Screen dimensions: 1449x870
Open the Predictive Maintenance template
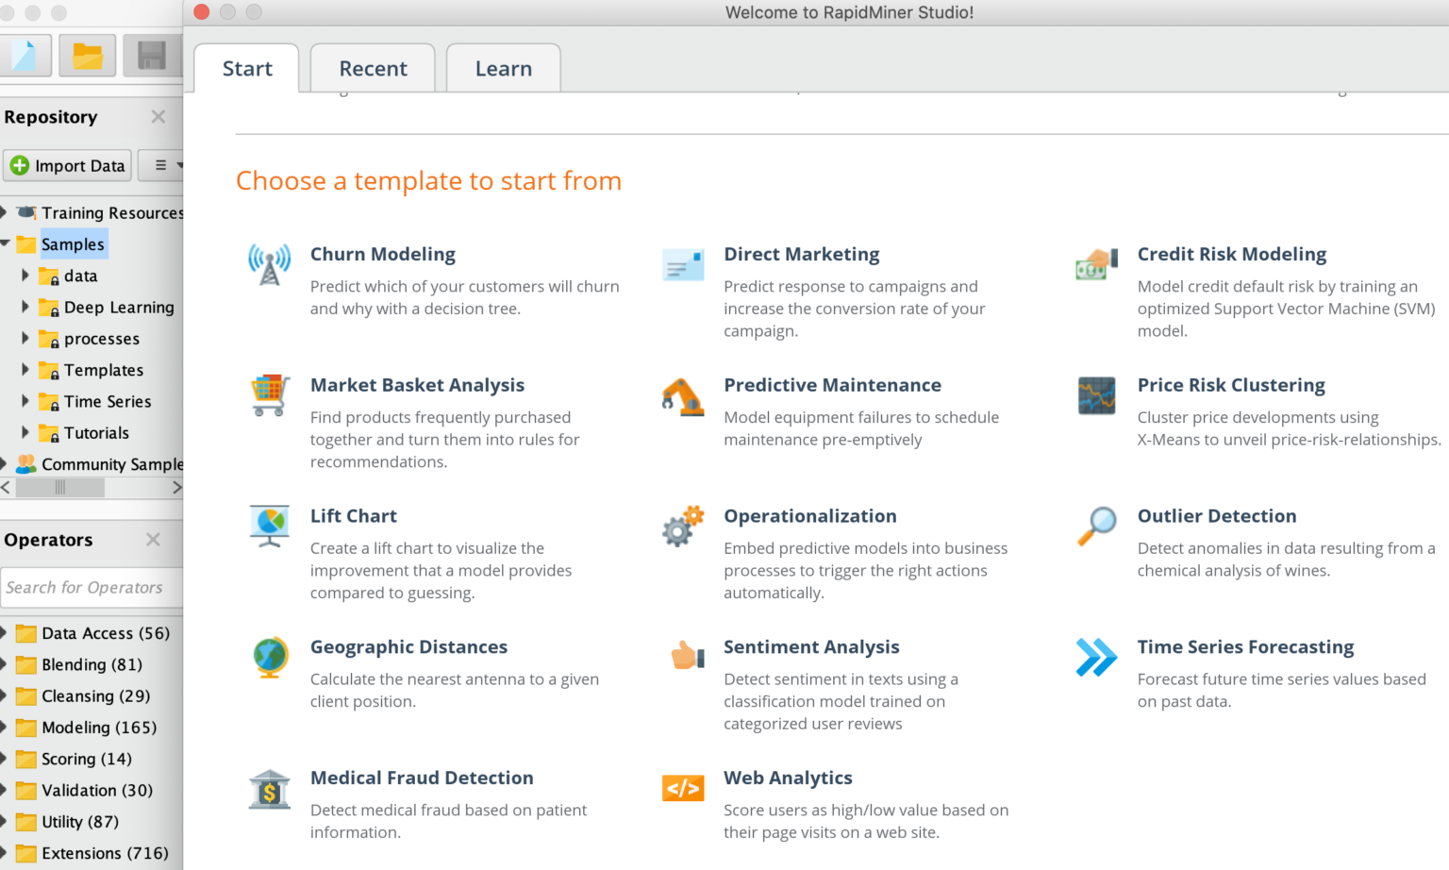point(832,385)
